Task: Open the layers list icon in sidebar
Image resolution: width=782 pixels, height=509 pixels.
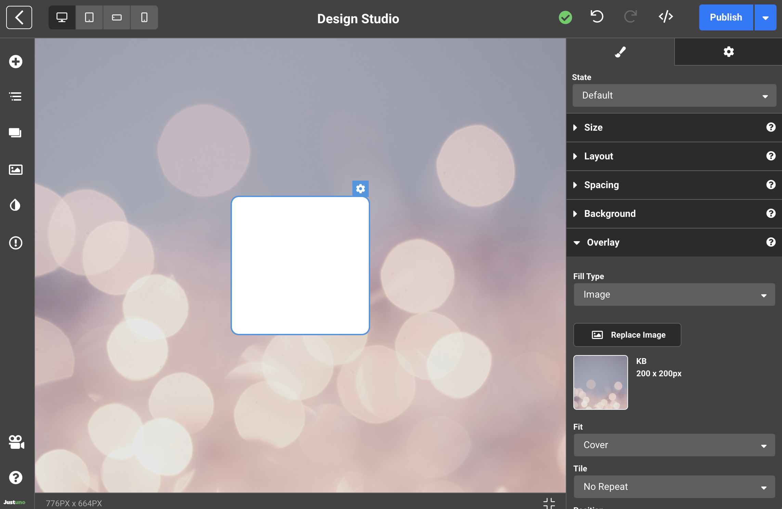Action: (x=16, y=96)
